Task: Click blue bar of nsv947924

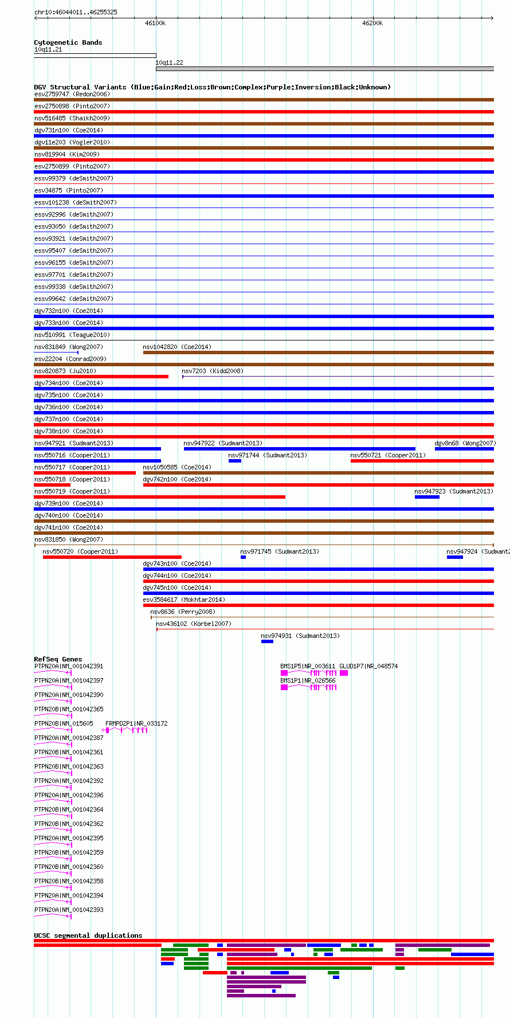Action: pos(455,557)
